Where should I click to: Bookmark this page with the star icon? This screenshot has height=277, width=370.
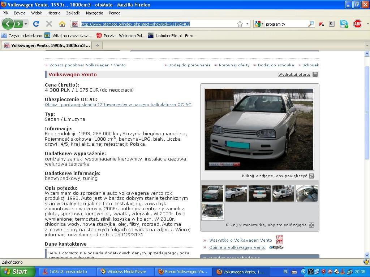[x=240, y=24]
